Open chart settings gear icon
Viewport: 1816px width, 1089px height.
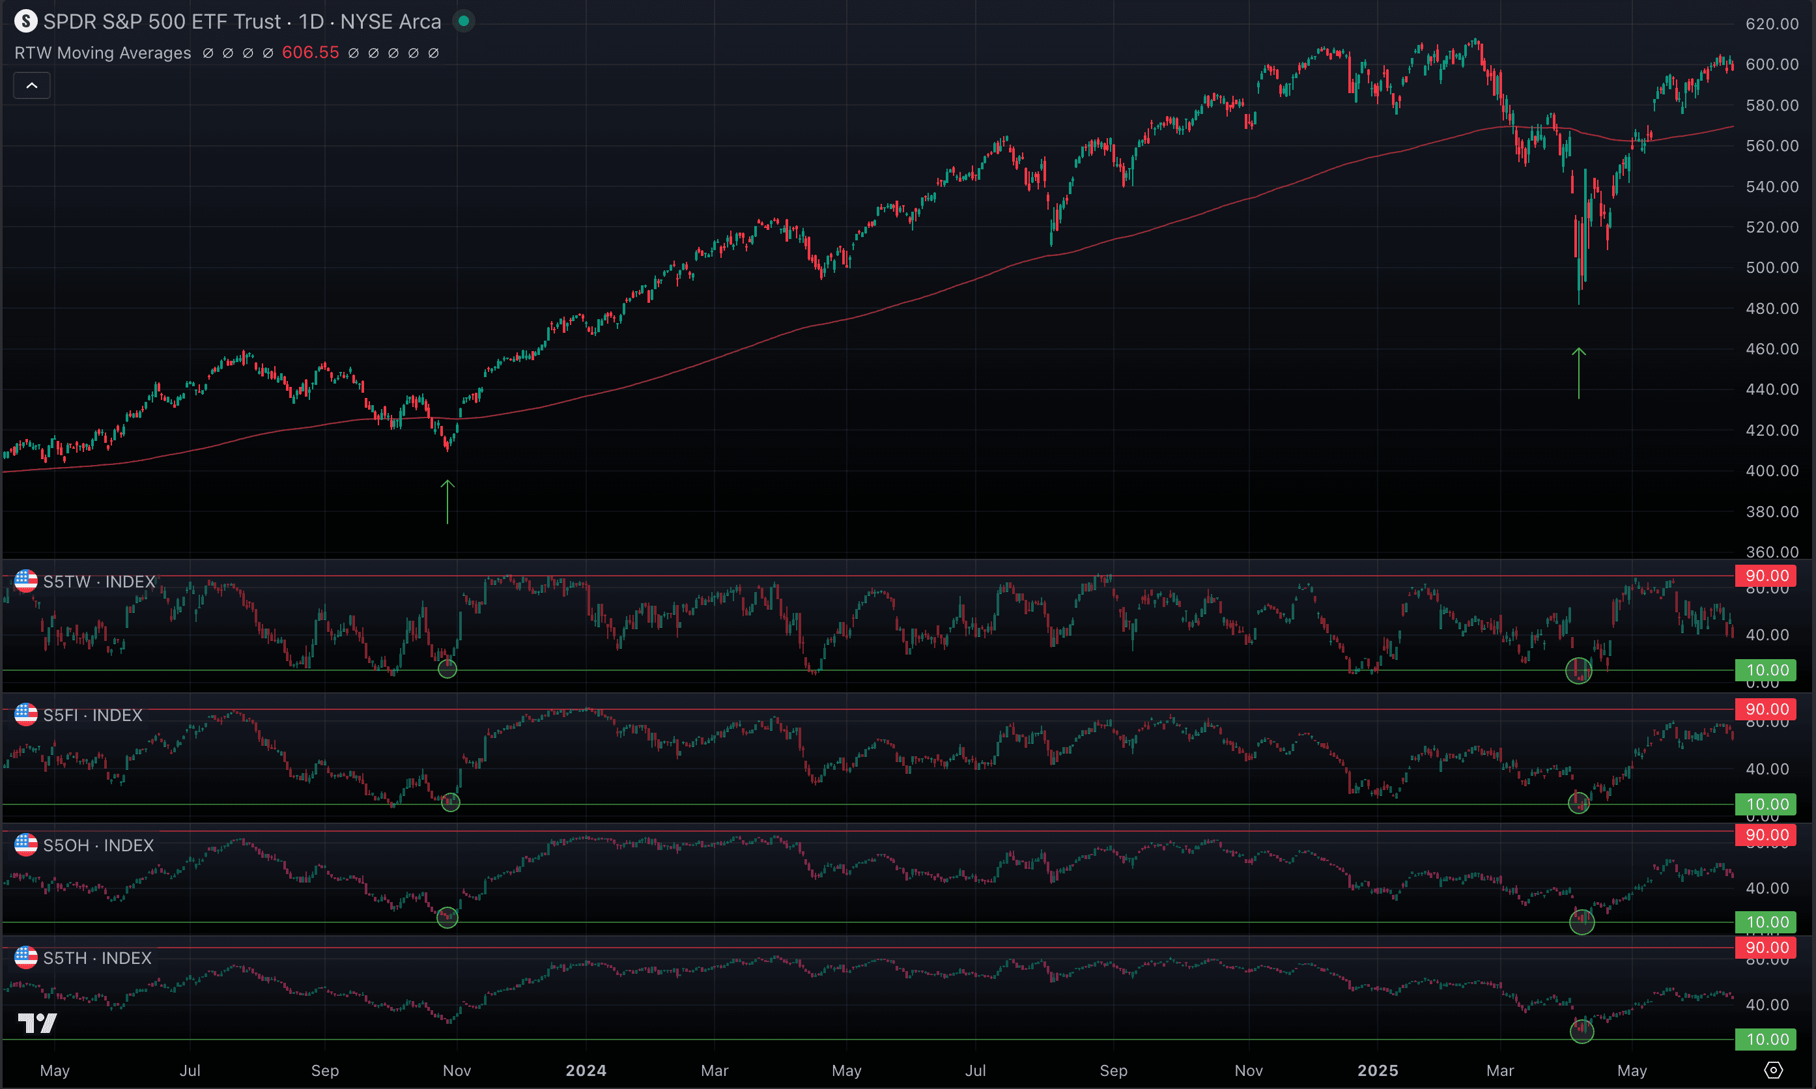coord(1773,1070)
